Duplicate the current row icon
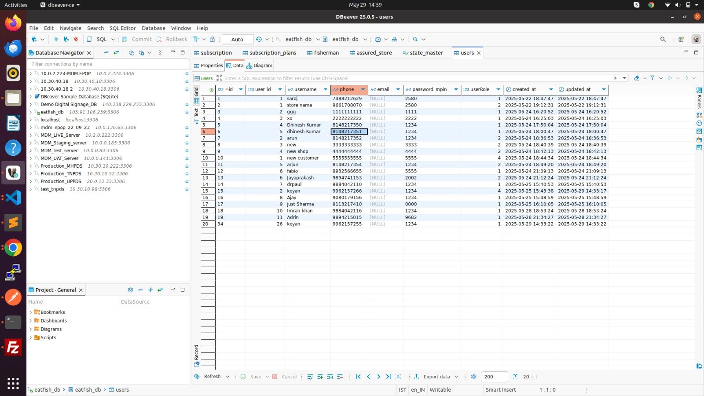Screen dimensions: 704x396 [x=330, y=377]
